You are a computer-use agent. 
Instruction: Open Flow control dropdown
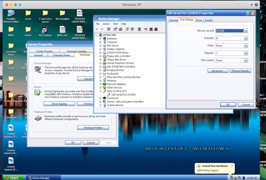246,60
